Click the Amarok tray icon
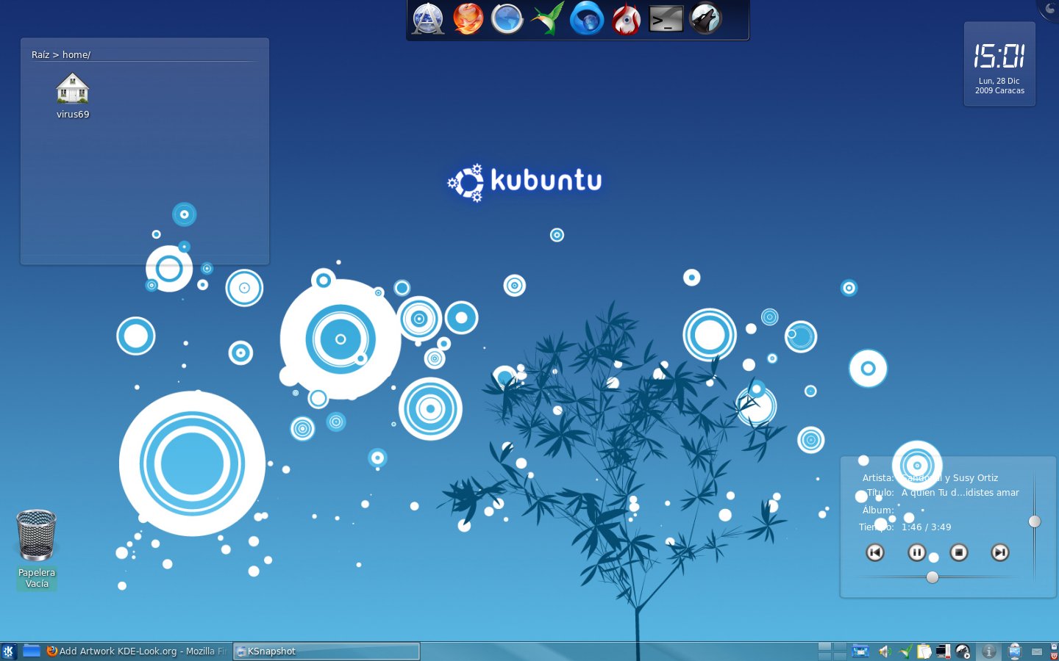1059x661 pixels. tap(963, 651)
